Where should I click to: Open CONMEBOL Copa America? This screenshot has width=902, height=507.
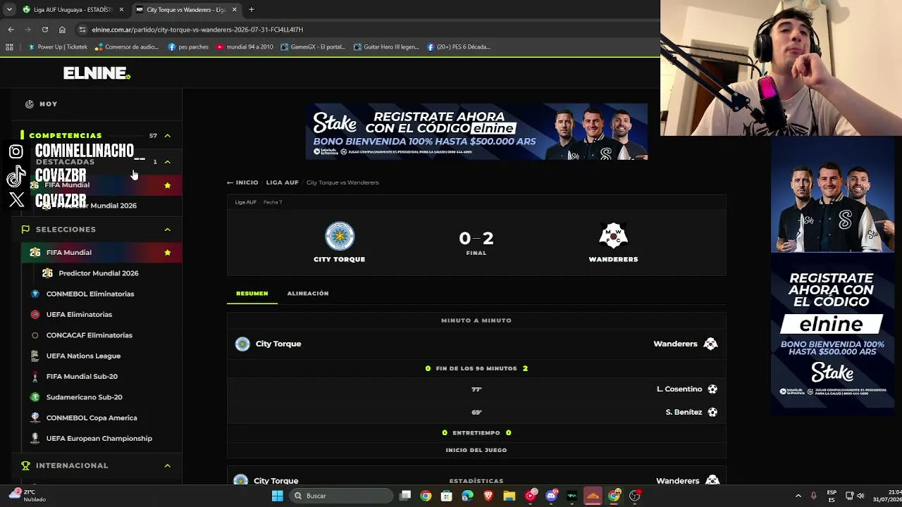tap(92, 418)
